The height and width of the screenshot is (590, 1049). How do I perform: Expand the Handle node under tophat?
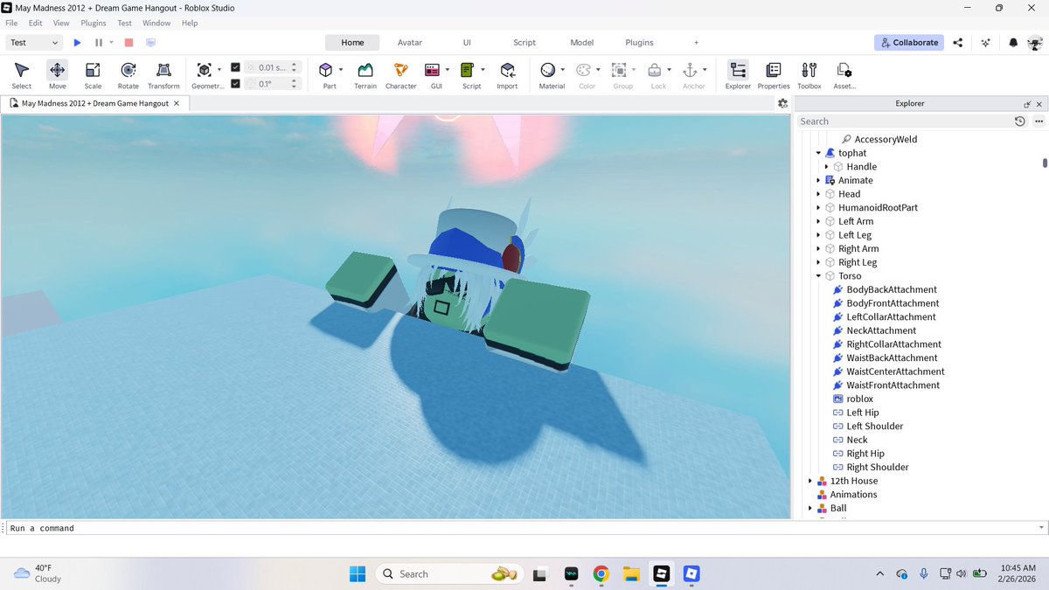(x=827, y=167)
